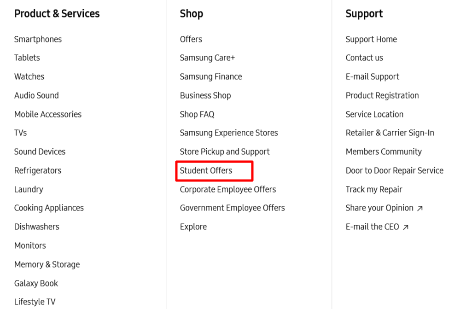472x309 pixels.
Task: Click the external-link arrow beside Share your Opinion
Action: tap(420, 209)
